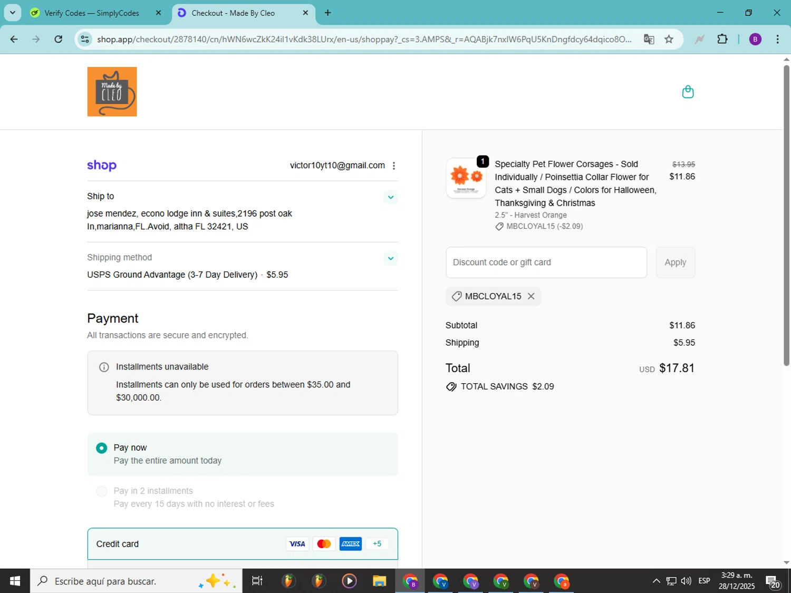This screenshot has height=593, width=791.
Task: Open the translate page icon in address bar
Action: [649, 39]
